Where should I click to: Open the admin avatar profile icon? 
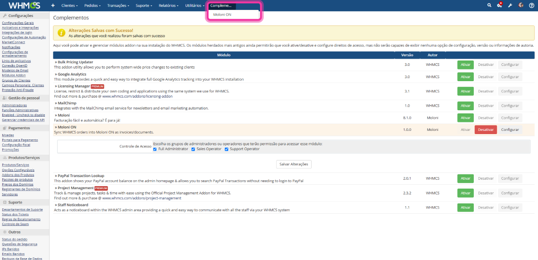tap(521, 5)
